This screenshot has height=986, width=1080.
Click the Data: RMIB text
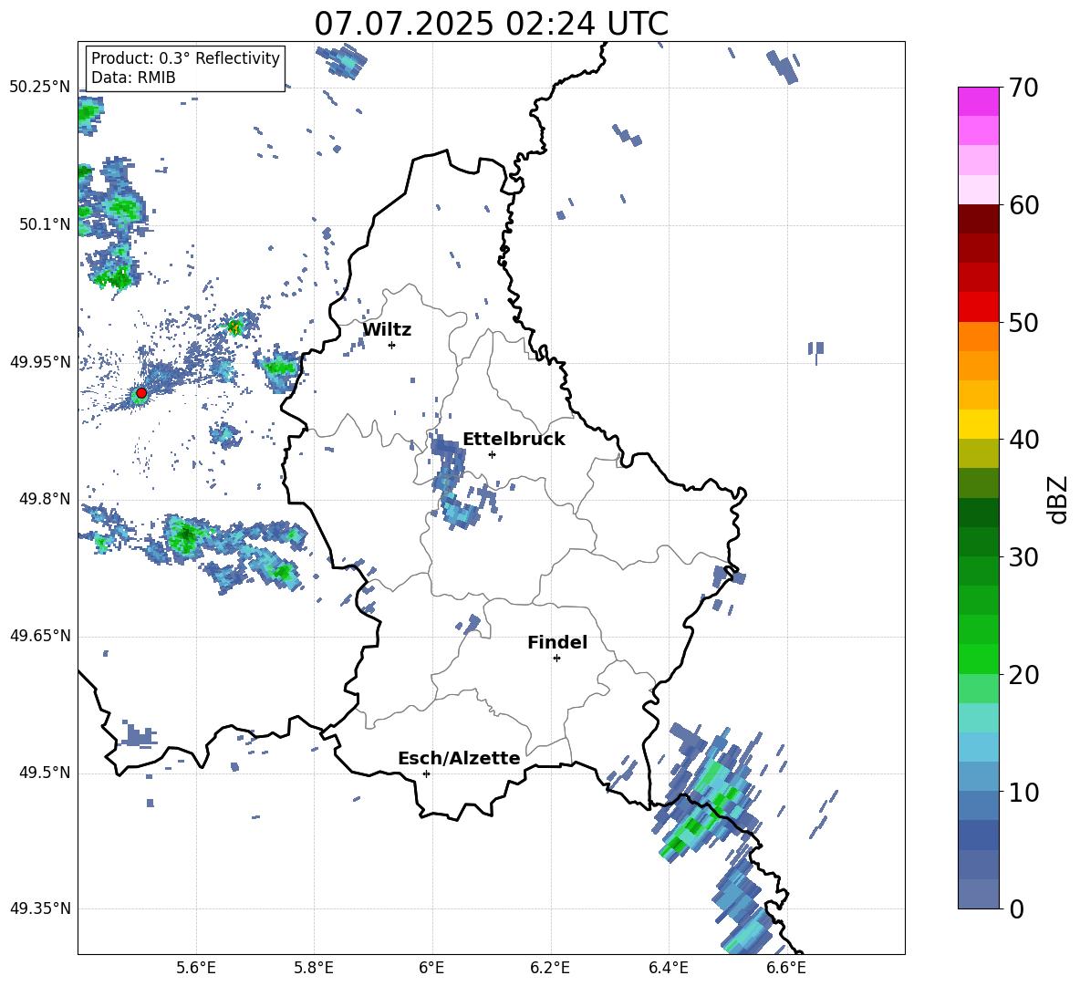[133, 78]
